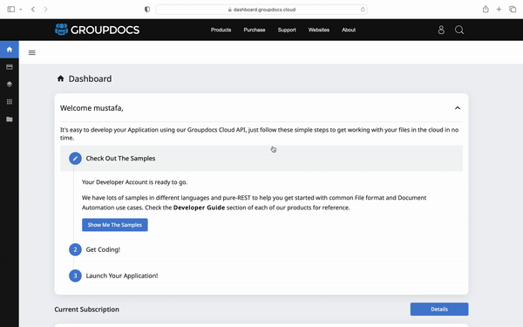This screenshot has height=327, width=523.
Task: Go forward with browser forward arrow
Action: pos(45,10)
